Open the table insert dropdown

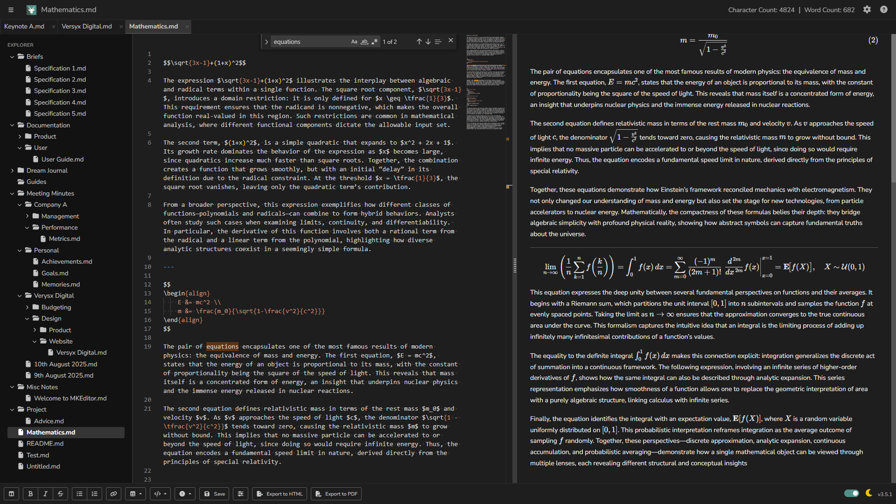[136, 494]
